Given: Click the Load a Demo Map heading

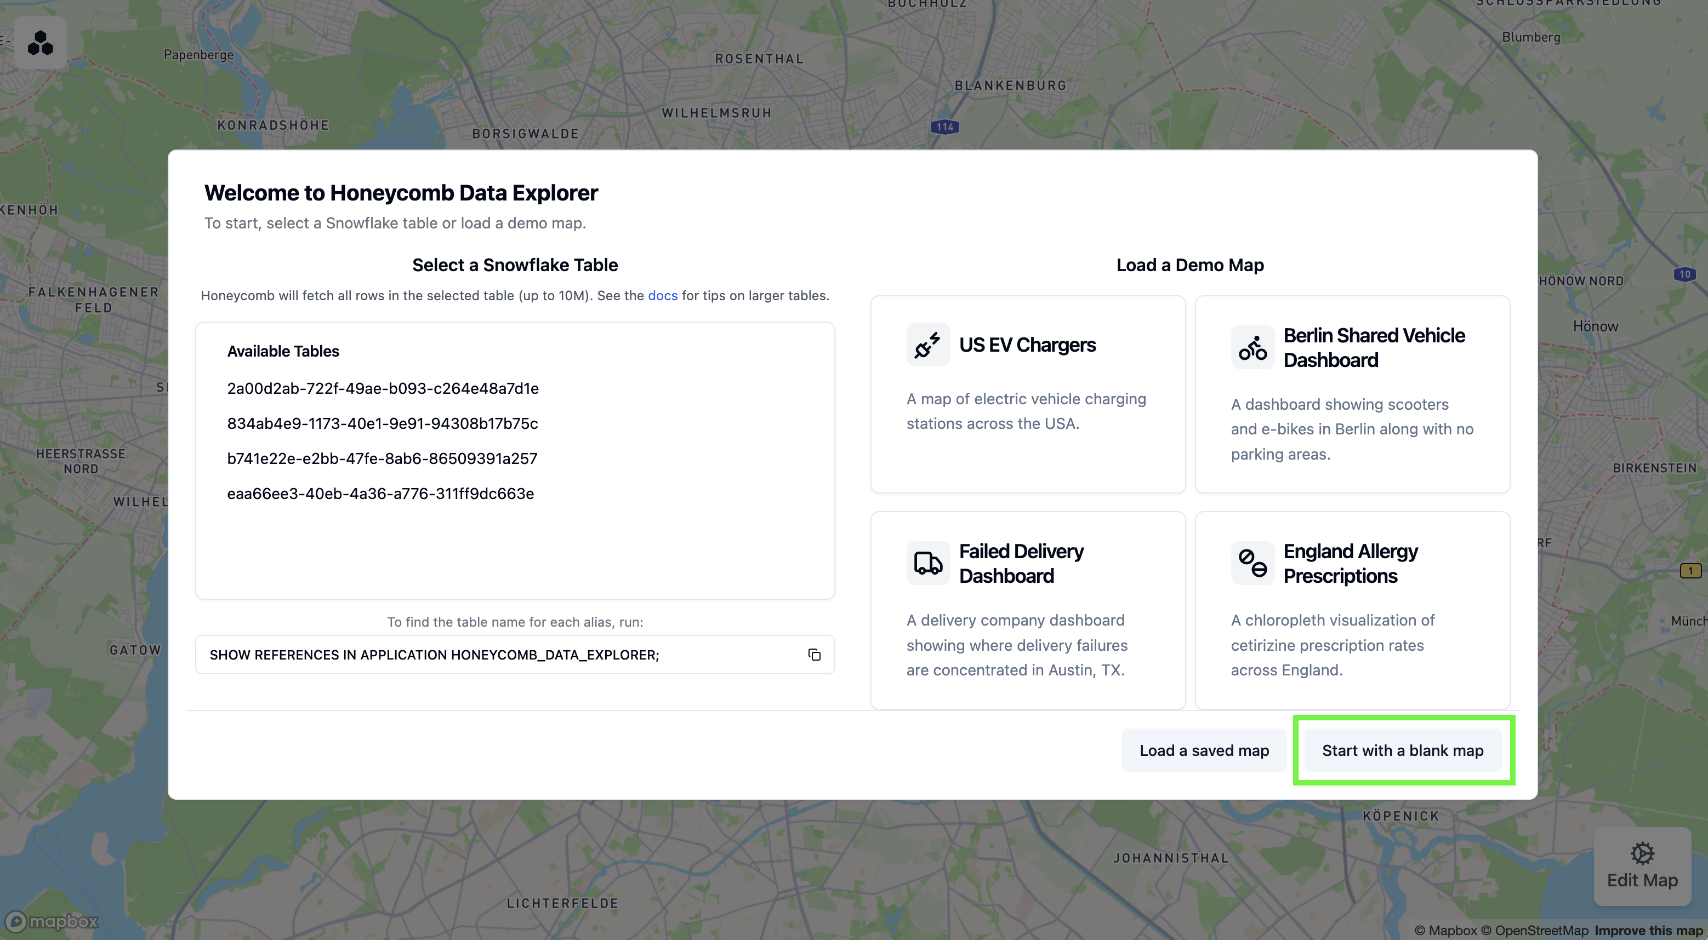Looking at the screenshot, I should [x=1190, y=265].
